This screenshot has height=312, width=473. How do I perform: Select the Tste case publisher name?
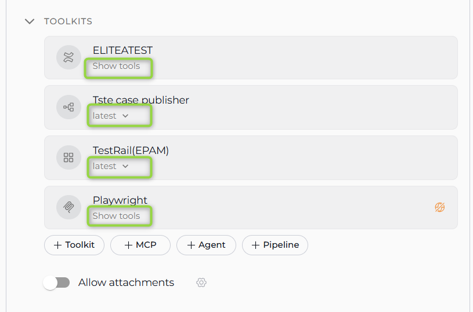click(x=141, y=100)
